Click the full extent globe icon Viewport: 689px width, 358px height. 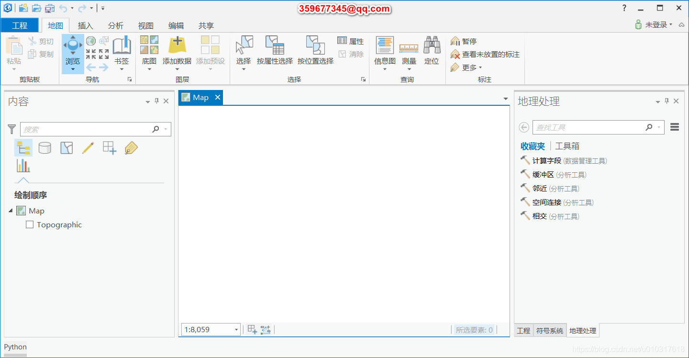(91, 41)
